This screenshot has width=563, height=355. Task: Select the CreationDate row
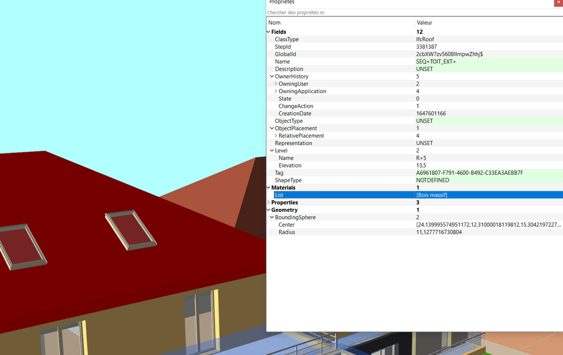coord(415,113)
